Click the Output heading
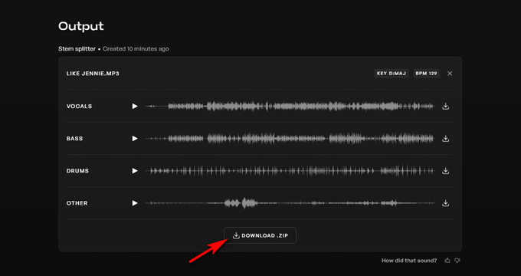The image size is (521, 276). pyautogui.click(x=81, y=26)
